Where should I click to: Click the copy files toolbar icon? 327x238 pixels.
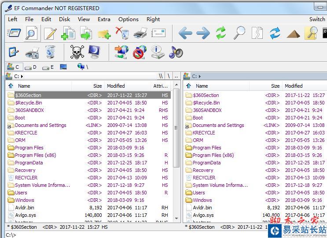[68, 33]
